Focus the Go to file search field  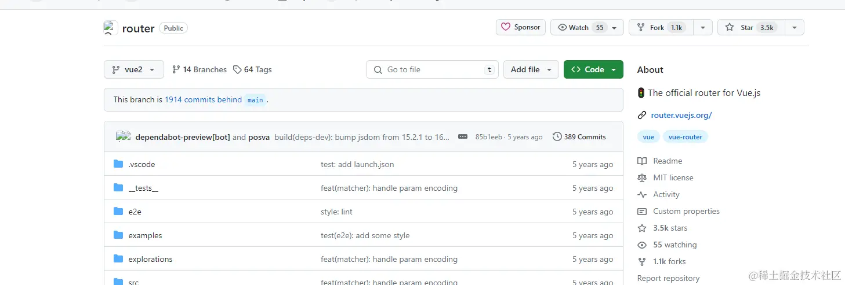coord(433,69)
